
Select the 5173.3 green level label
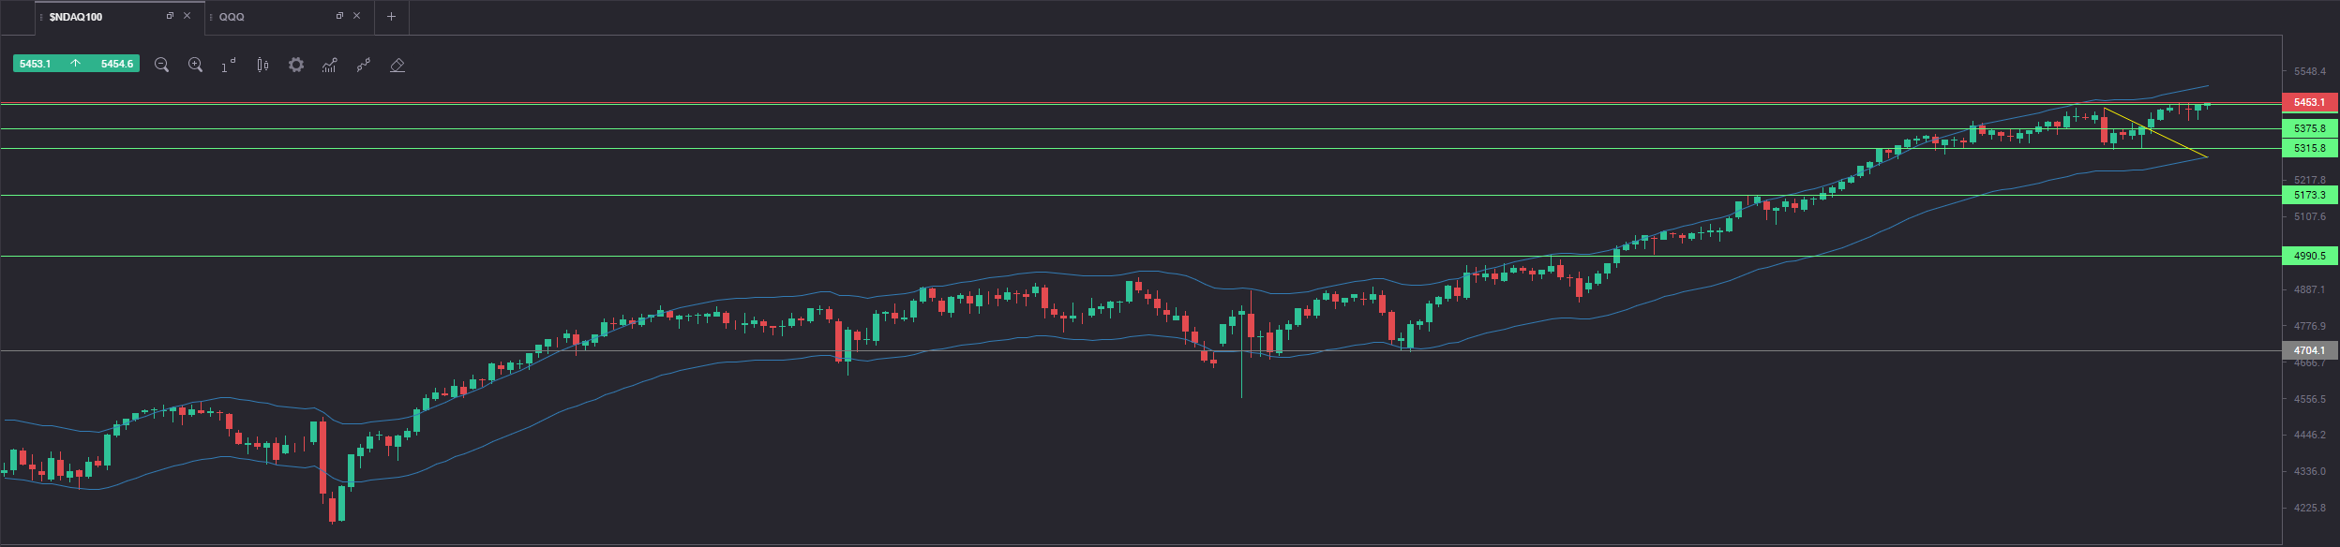(2309, 195)
